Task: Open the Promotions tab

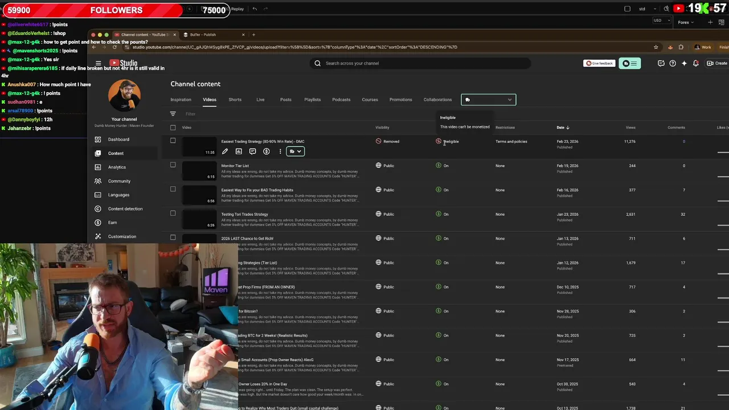Action: 401,100
